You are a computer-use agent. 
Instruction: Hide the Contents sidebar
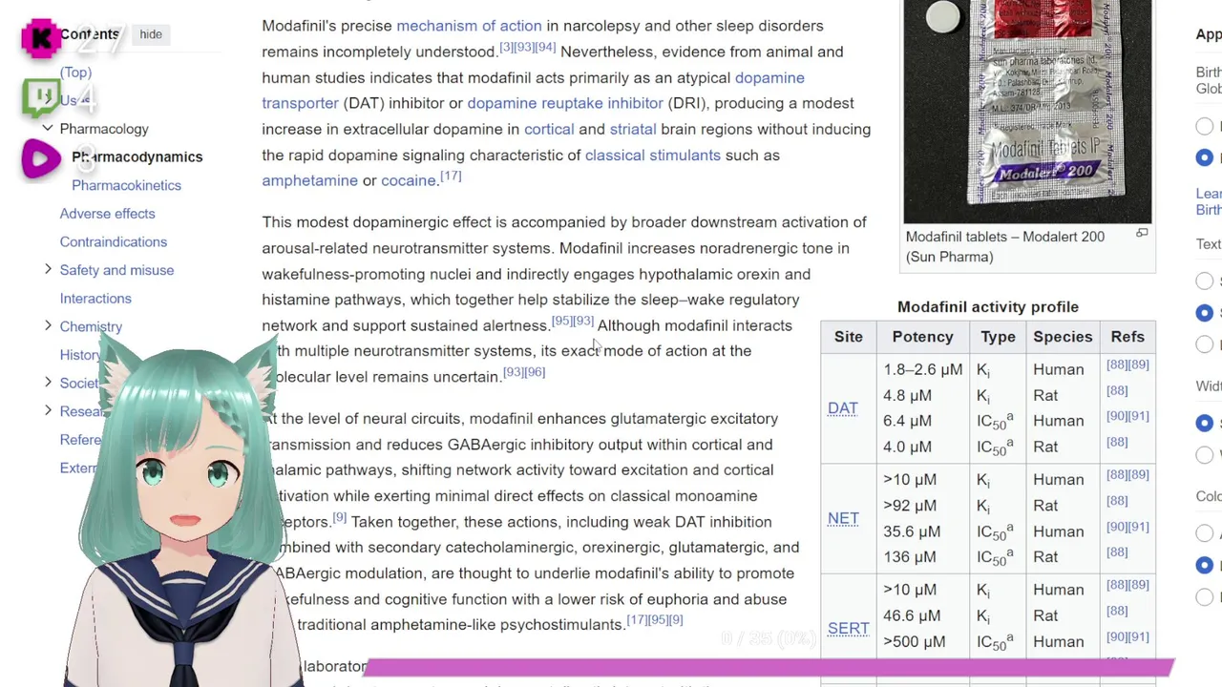(x=151, y=34)
